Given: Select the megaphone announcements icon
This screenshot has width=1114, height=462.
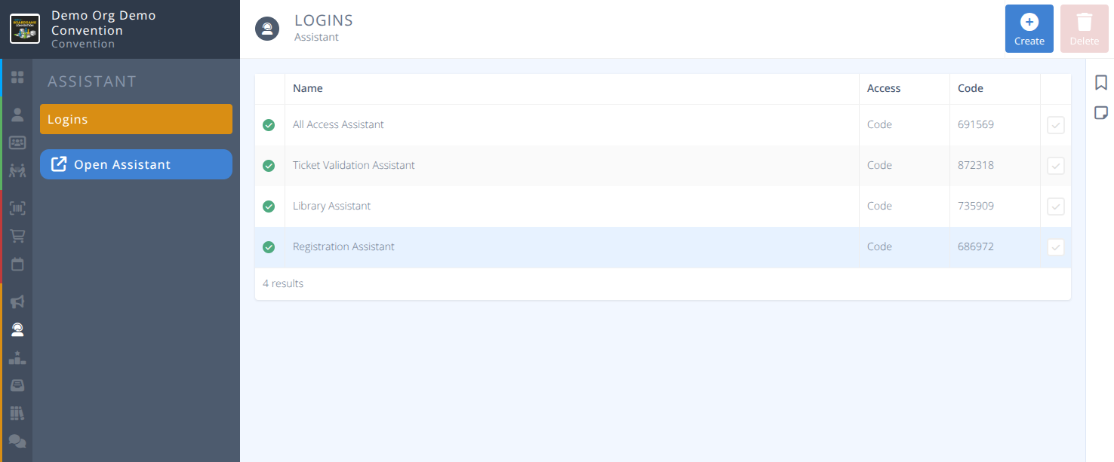Looking at the screenshot, I should (x=17, y=301).
